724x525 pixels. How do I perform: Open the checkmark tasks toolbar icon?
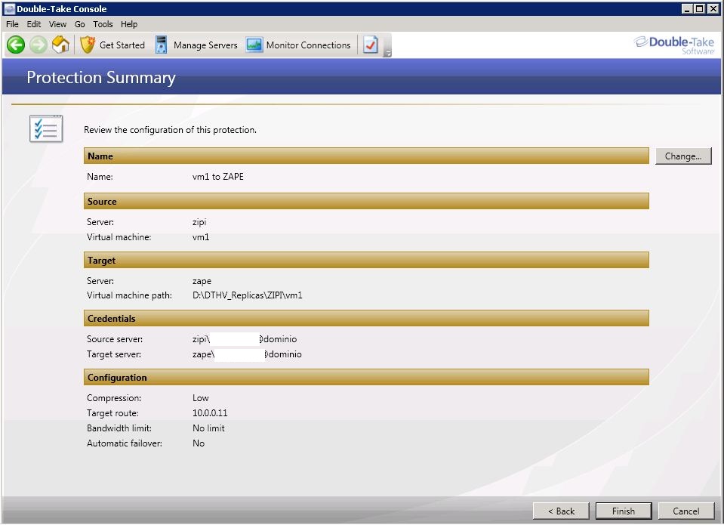371,45
